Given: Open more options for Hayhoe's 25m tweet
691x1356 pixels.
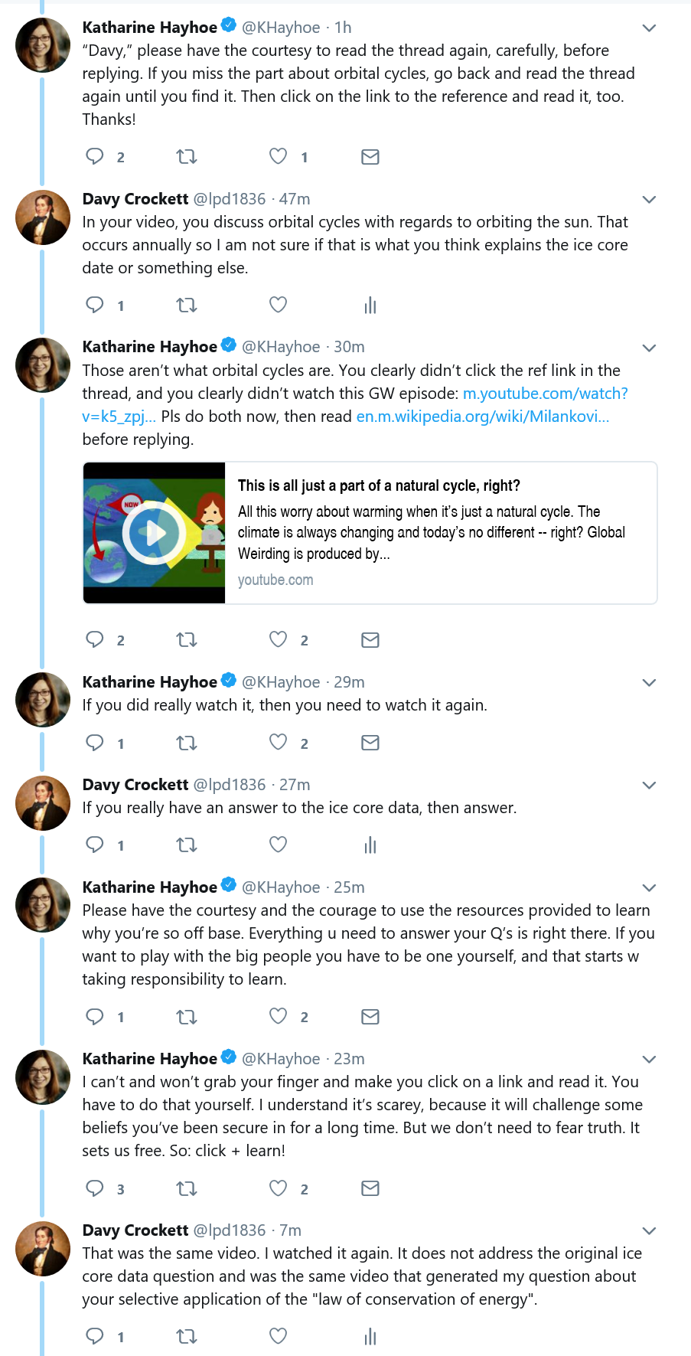Looking at the screenshot, I should (x=649, y=888).
